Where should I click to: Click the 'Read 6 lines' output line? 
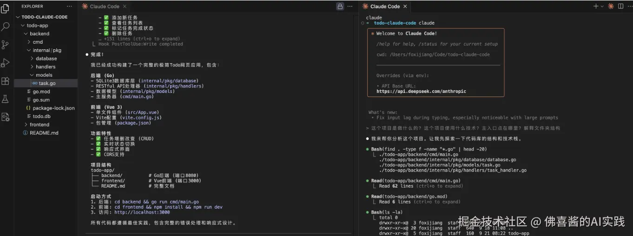[x=420, y=202]
